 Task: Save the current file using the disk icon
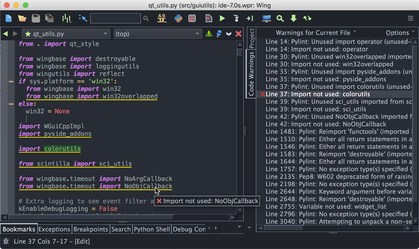coord(36,18)
